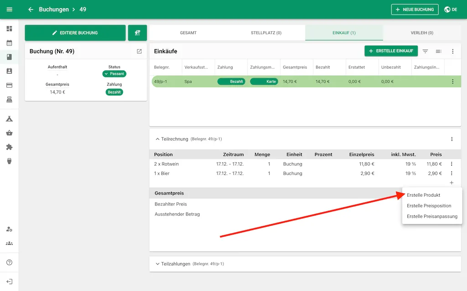Go back with the left arrow
The height and width of the screenshot is (291, 467).
(31, 10)
